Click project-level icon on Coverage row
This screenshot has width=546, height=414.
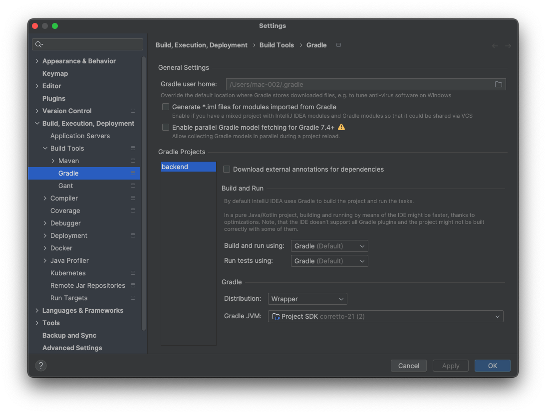click(x=133, y=211)
